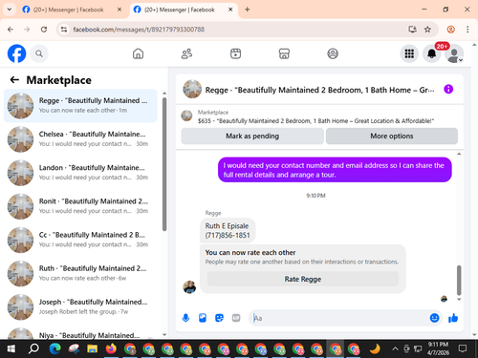Click the Marketplace listing title link

(x=315, y=121)
